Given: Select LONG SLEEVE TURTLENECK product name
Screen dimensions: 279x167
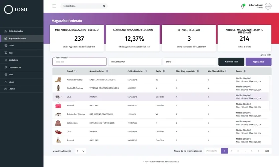Looking at the screenshot, I should [102, 123].
